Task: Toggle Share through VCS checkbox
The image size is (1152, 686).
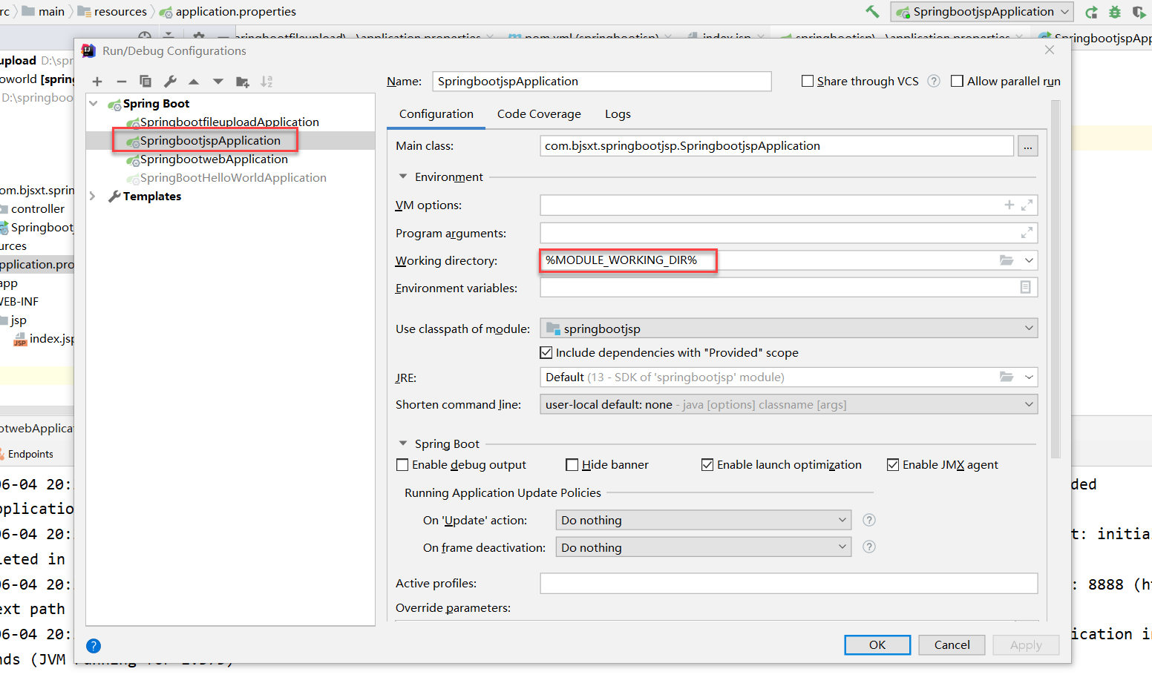Action: (808, 81)
